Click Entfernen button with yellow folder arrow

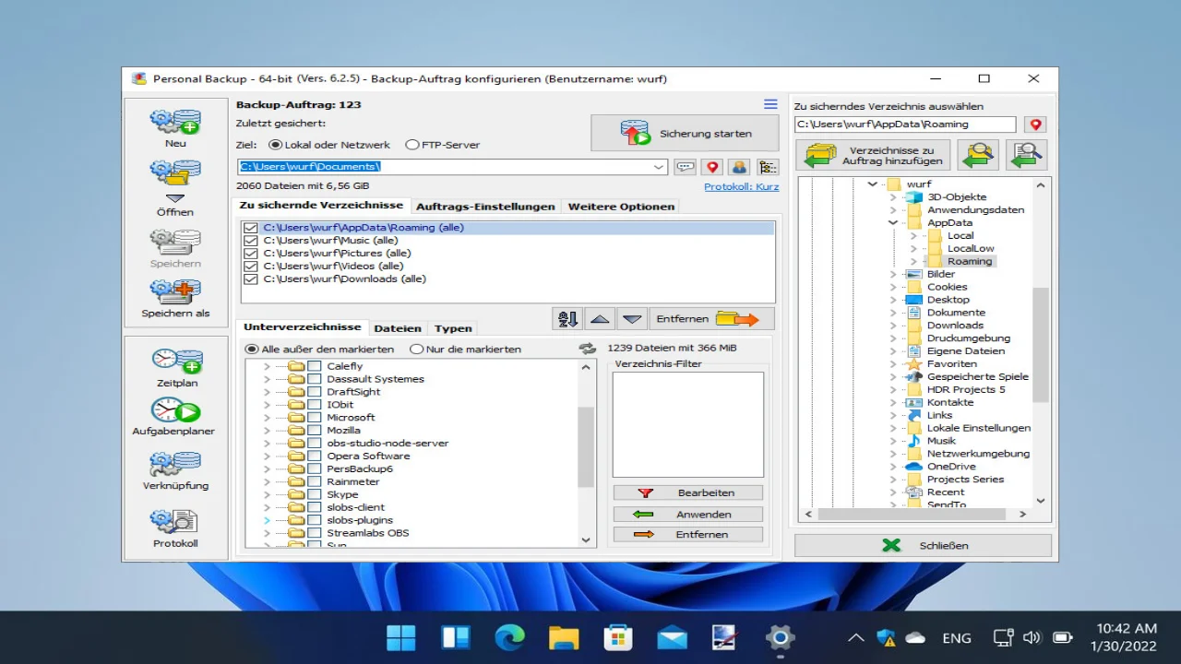711,319
